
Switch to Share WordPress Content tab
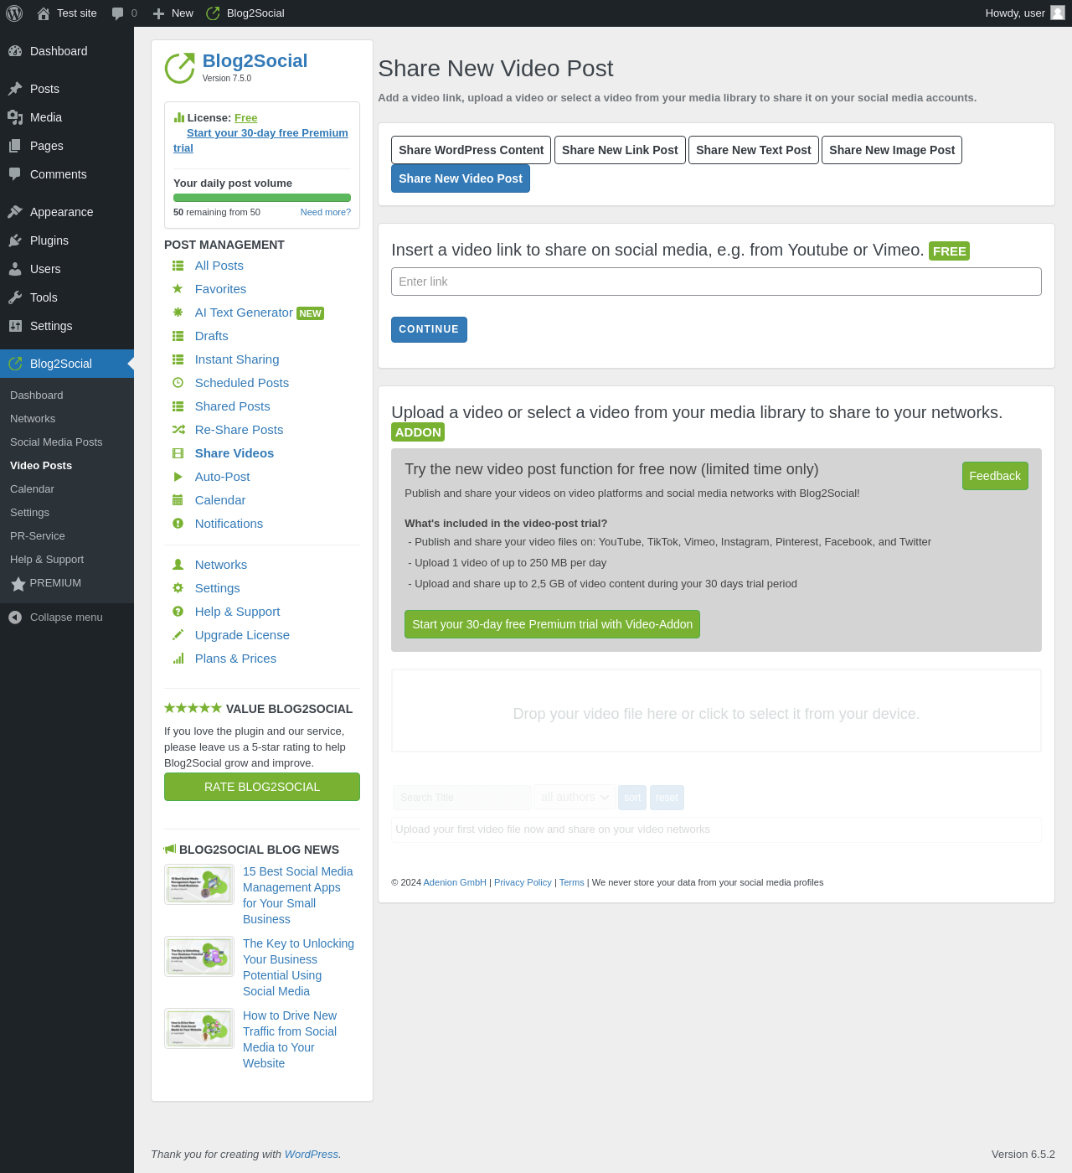(x=471, y=150)
